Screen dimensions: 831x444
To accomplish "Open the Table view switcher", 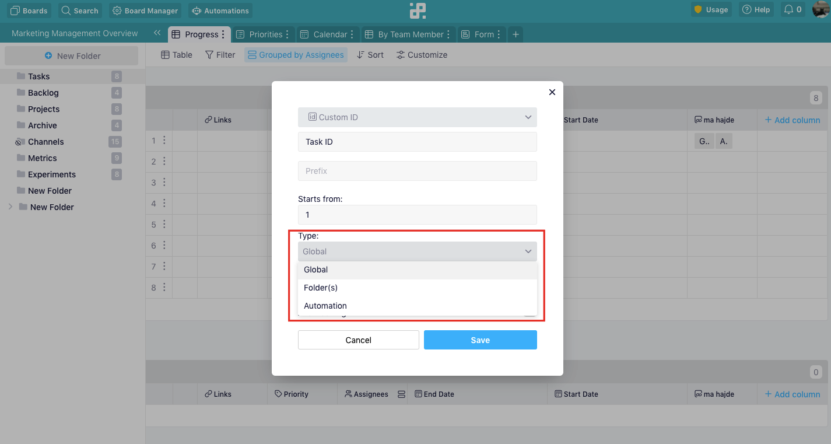I will (177, 55).
